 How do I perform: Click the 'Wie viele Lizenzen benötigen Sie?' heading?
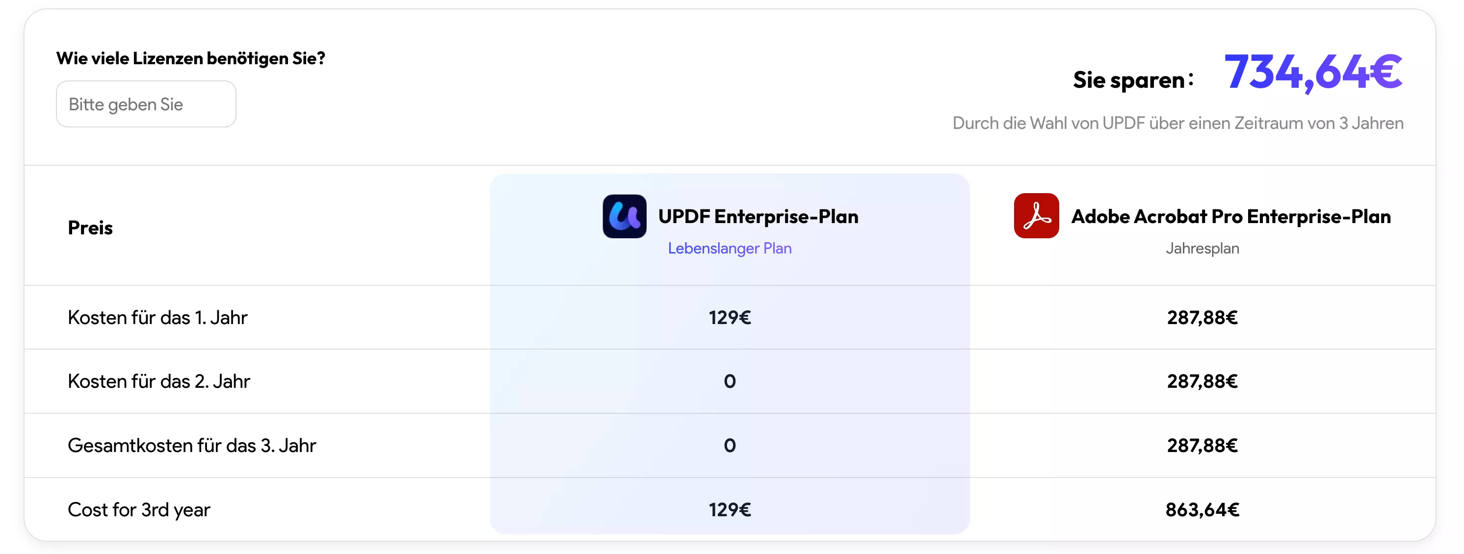click(191, 57)
